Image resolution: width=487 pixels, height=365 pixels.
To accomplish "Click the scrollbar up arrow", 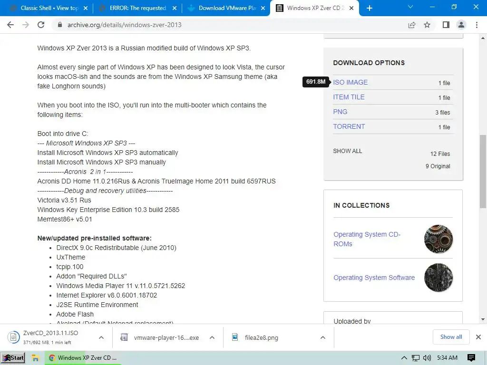I will tap(483, 38).
